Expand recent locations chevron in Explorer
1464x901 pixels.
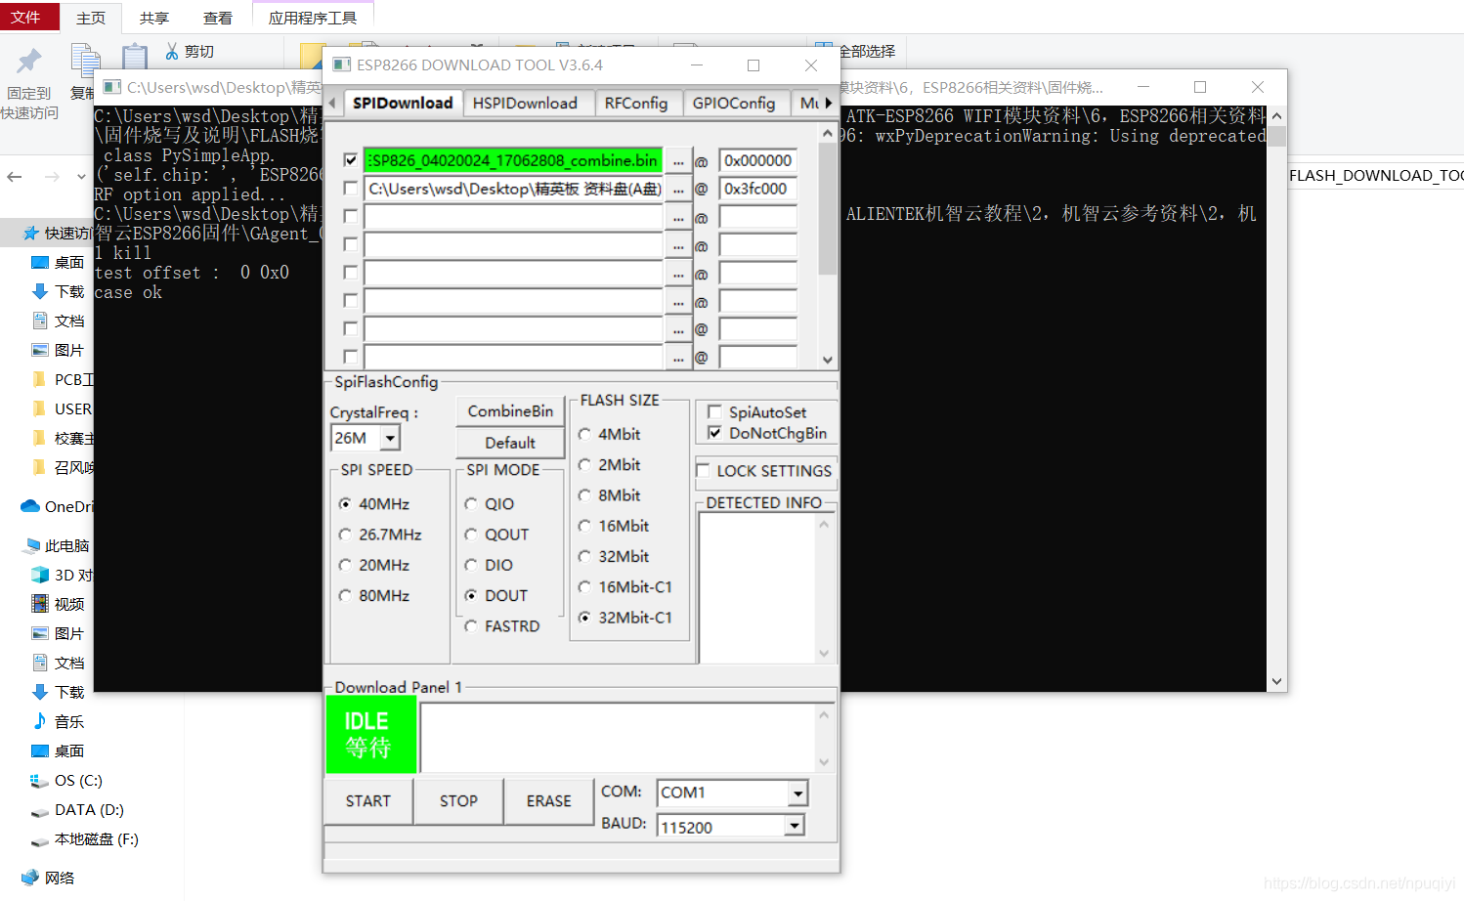tap(81, 177)
